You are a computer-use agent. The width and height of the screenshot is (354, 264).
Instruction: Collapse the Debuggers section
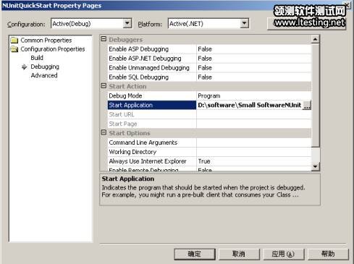click(x=104, y=39)
